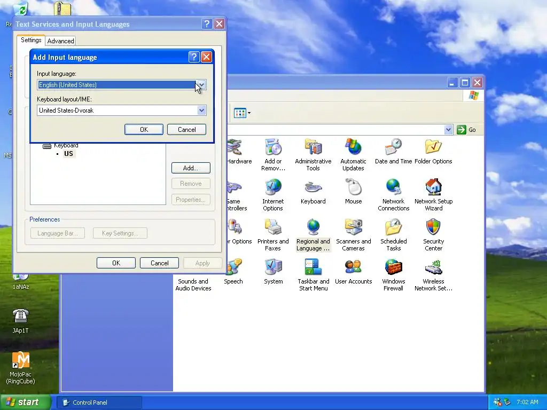The width and height of the screenshot is (547, 410).
Task: Open Automatic Updates icon
Action: (x=353, y=154)
